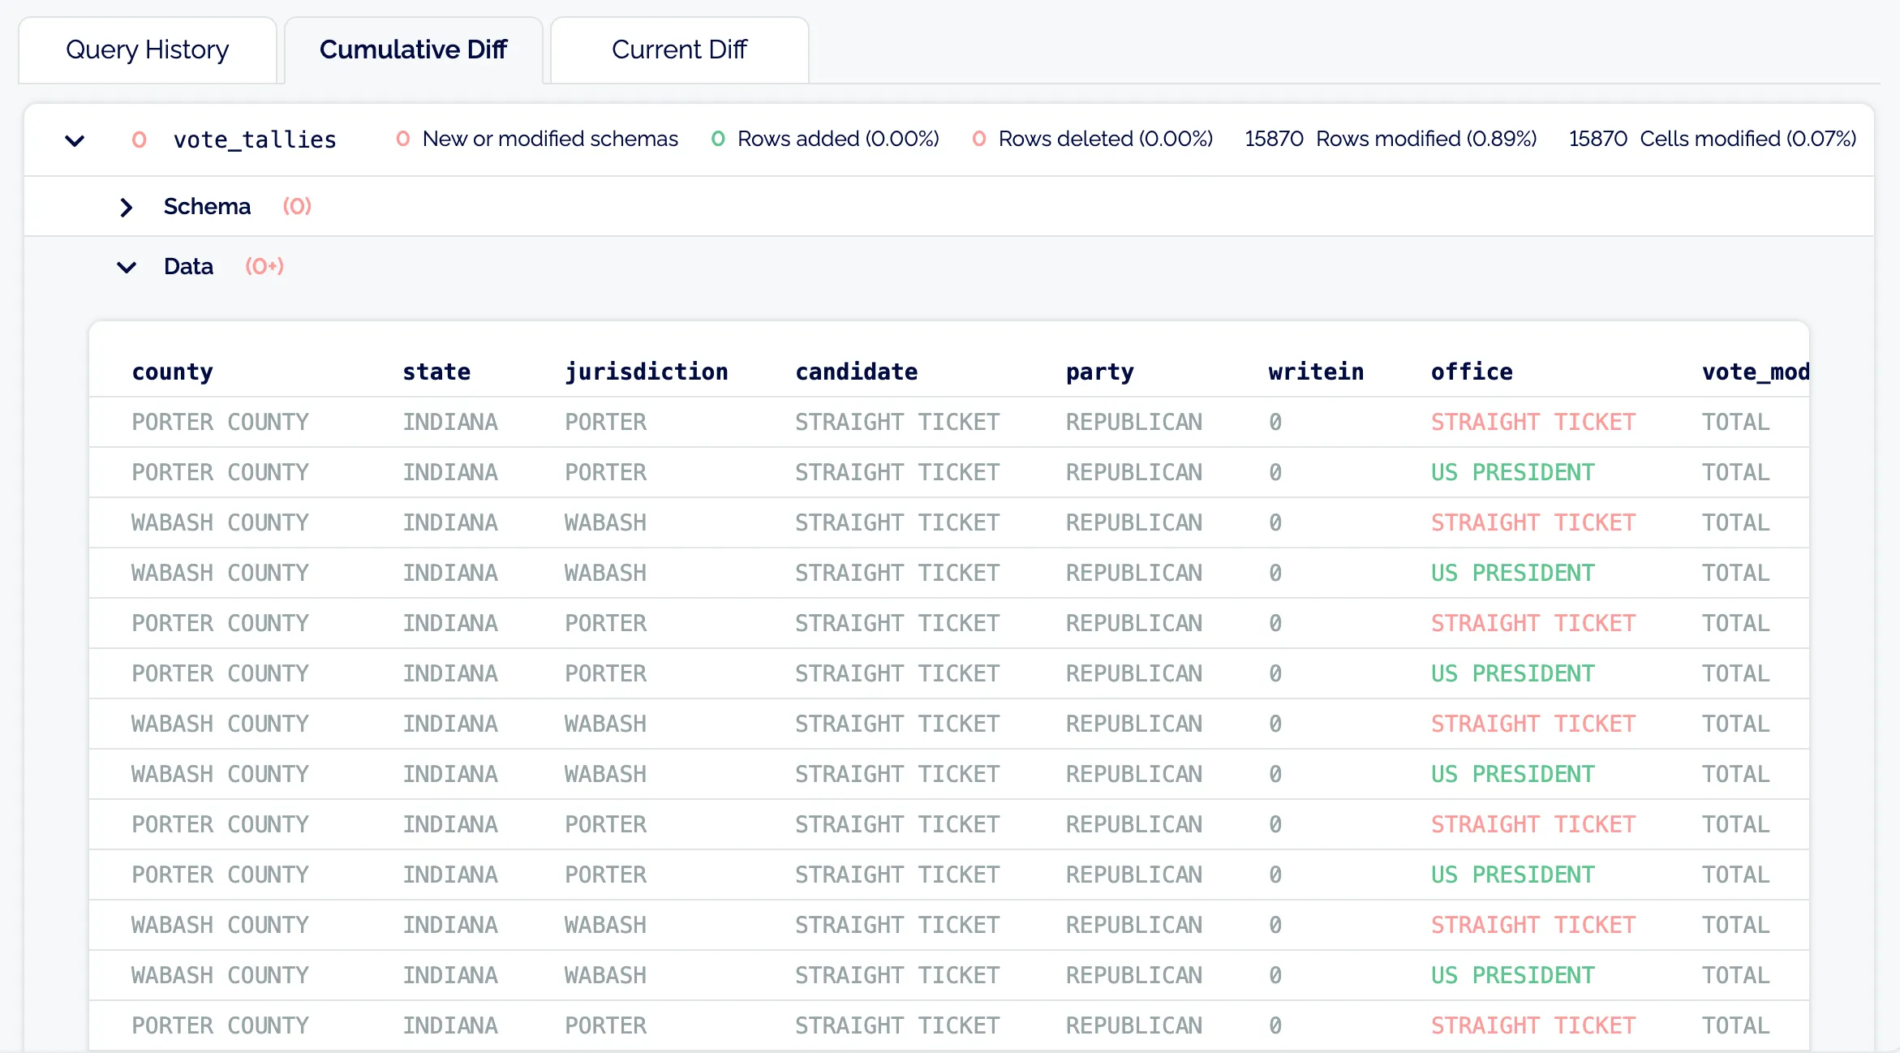Switch to the Query History tab
The height and width of the screenshot is (1053, 1900).
pyautogui.click(x=148, y=49)
